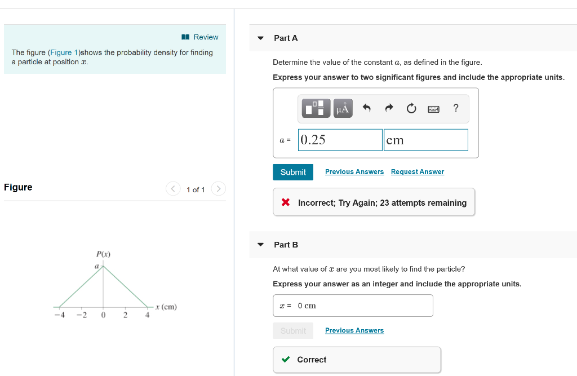Click the help question mark icon
The height and width of the screenshot is (376, 577).
456,108
